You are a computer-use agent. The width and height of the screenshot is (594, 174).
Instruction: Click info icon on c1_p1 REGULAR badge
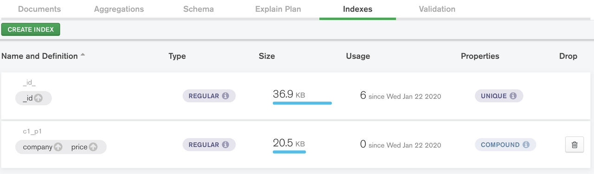pos(226,145)
